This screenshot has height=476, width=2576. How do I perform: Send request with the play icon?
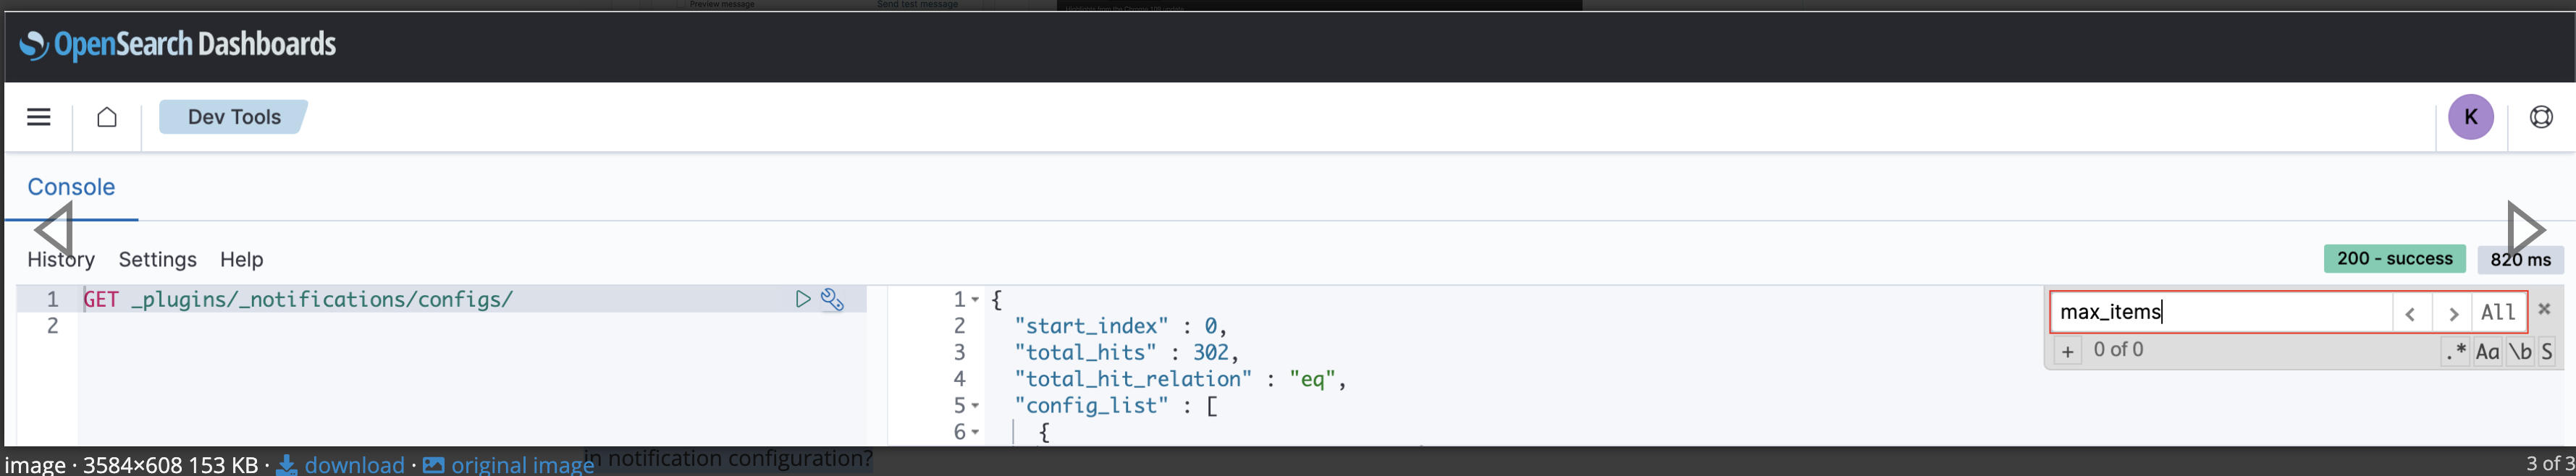point(802,299)
